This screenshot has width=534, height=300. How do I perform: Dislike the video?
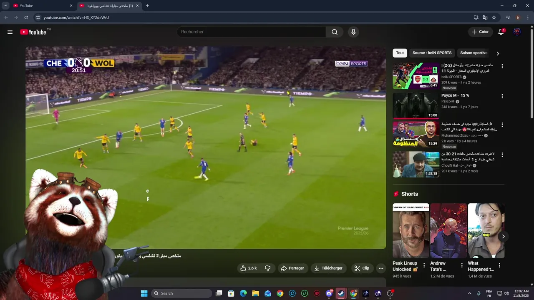(x=268, y=268)
